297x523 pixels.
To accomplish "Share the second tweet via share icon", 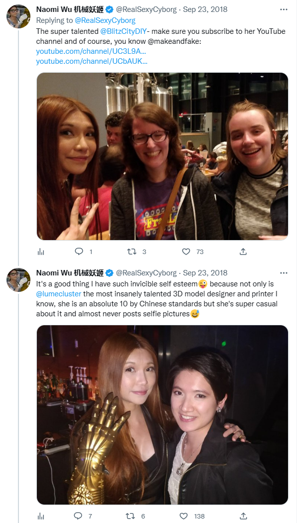I will (243, 516).
